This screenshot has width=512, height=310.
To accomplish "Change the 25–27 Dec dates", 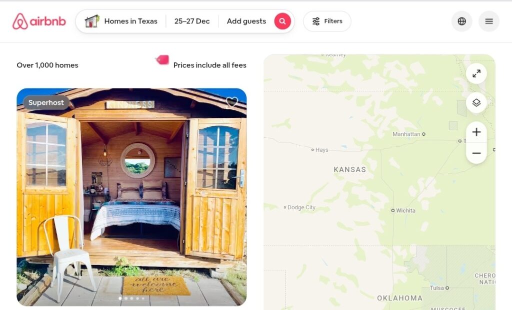I will 192,21.
